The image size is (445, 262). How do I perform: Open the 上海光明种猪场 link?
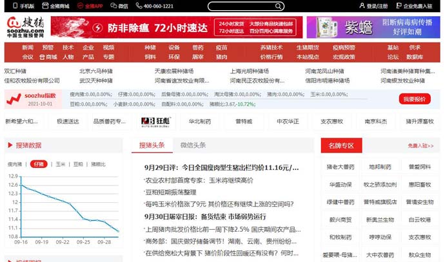pyautogui.click(x=249, y=71)
